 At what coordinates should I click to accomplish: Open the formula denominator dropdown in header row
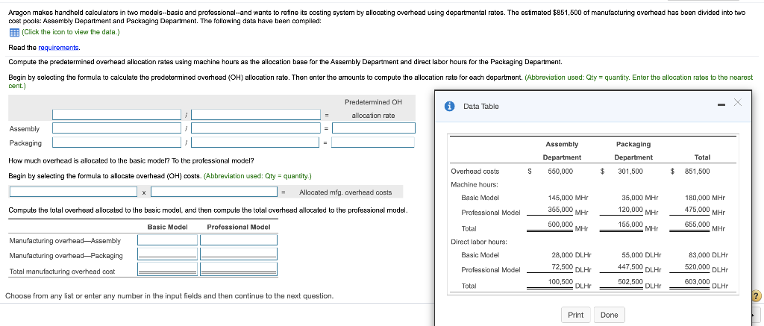tap(256, 114)
